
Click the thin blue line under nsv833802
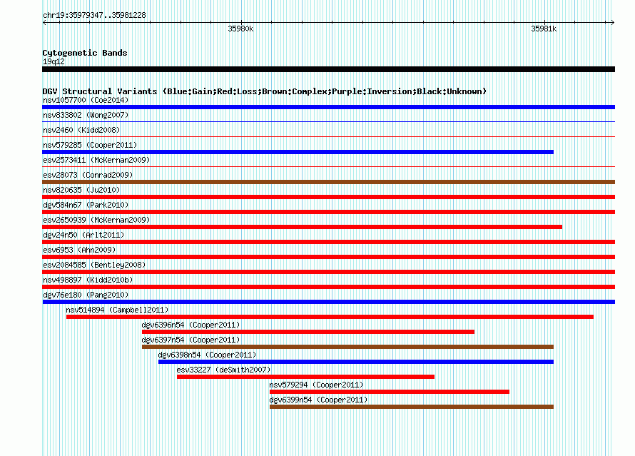(328, 121)
